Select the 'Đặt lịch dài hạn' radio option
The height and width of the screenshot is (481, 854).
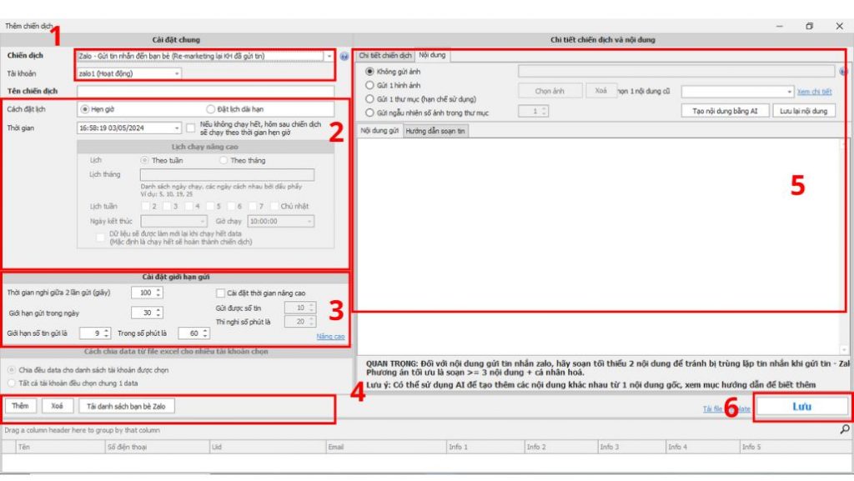pos(211,109)
